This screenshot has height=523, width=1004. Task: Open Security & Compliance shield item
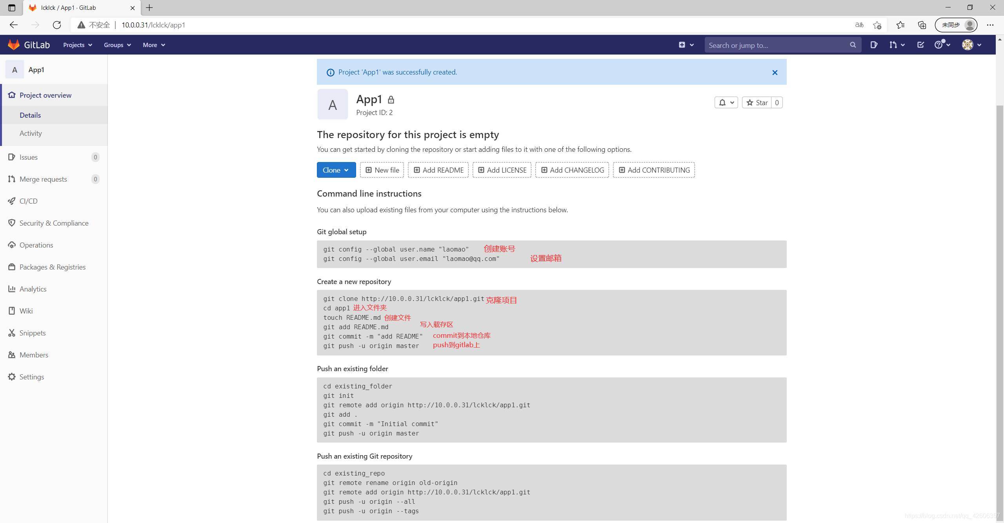(54, 223)
